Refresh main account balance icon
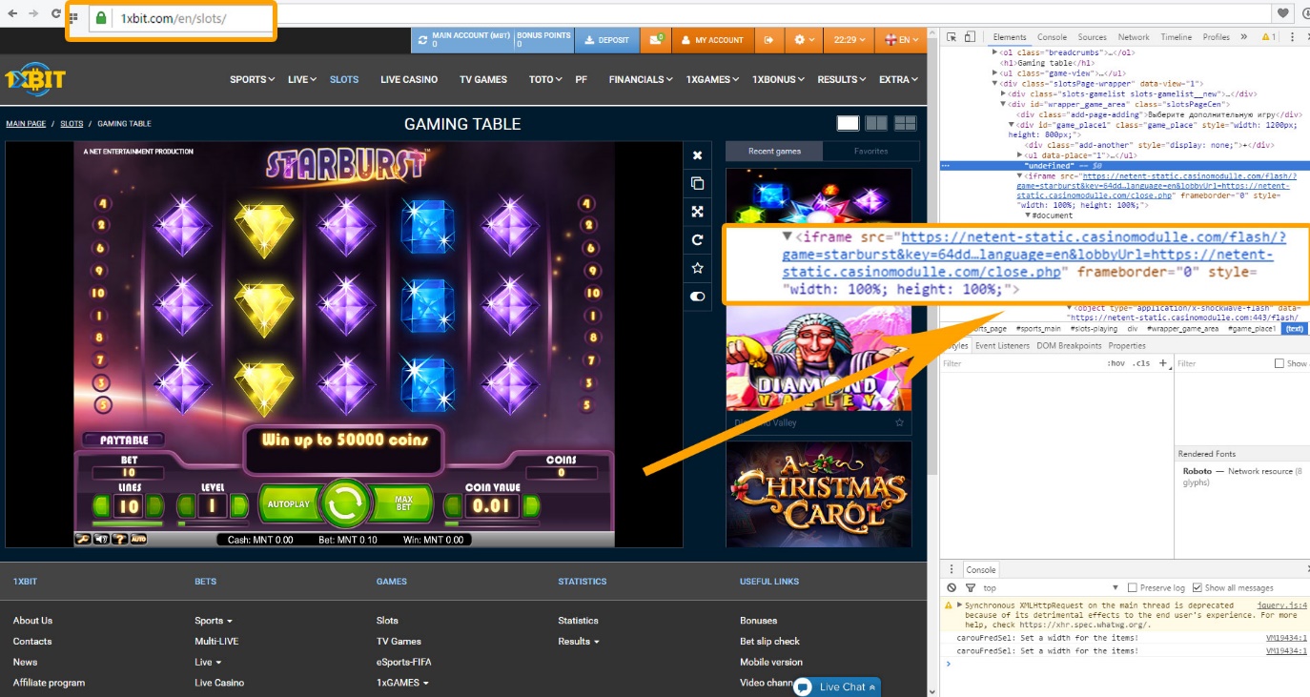1310x697 pixels. coord(423,40)
